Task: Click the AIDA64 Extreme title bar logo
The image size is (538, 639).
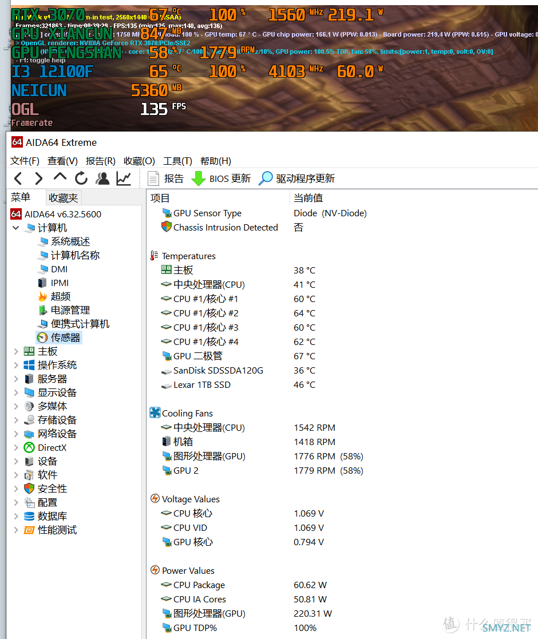Action: click(17, 142)
